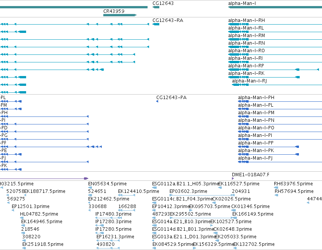Viewport: 322px width, 250px height.
Task: Click the 204931 EST label
Action: click(241, 191)
